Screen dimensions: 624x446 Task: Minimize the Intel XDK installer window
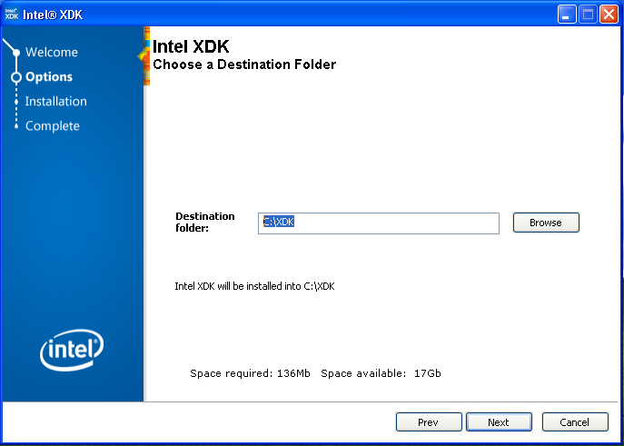(x=567, y=15)
